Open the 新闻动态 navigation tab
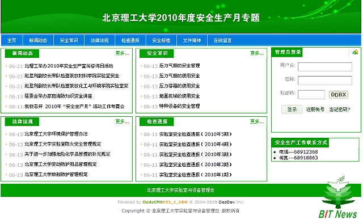This screenshot has width=363, height=224. (38, 40)
